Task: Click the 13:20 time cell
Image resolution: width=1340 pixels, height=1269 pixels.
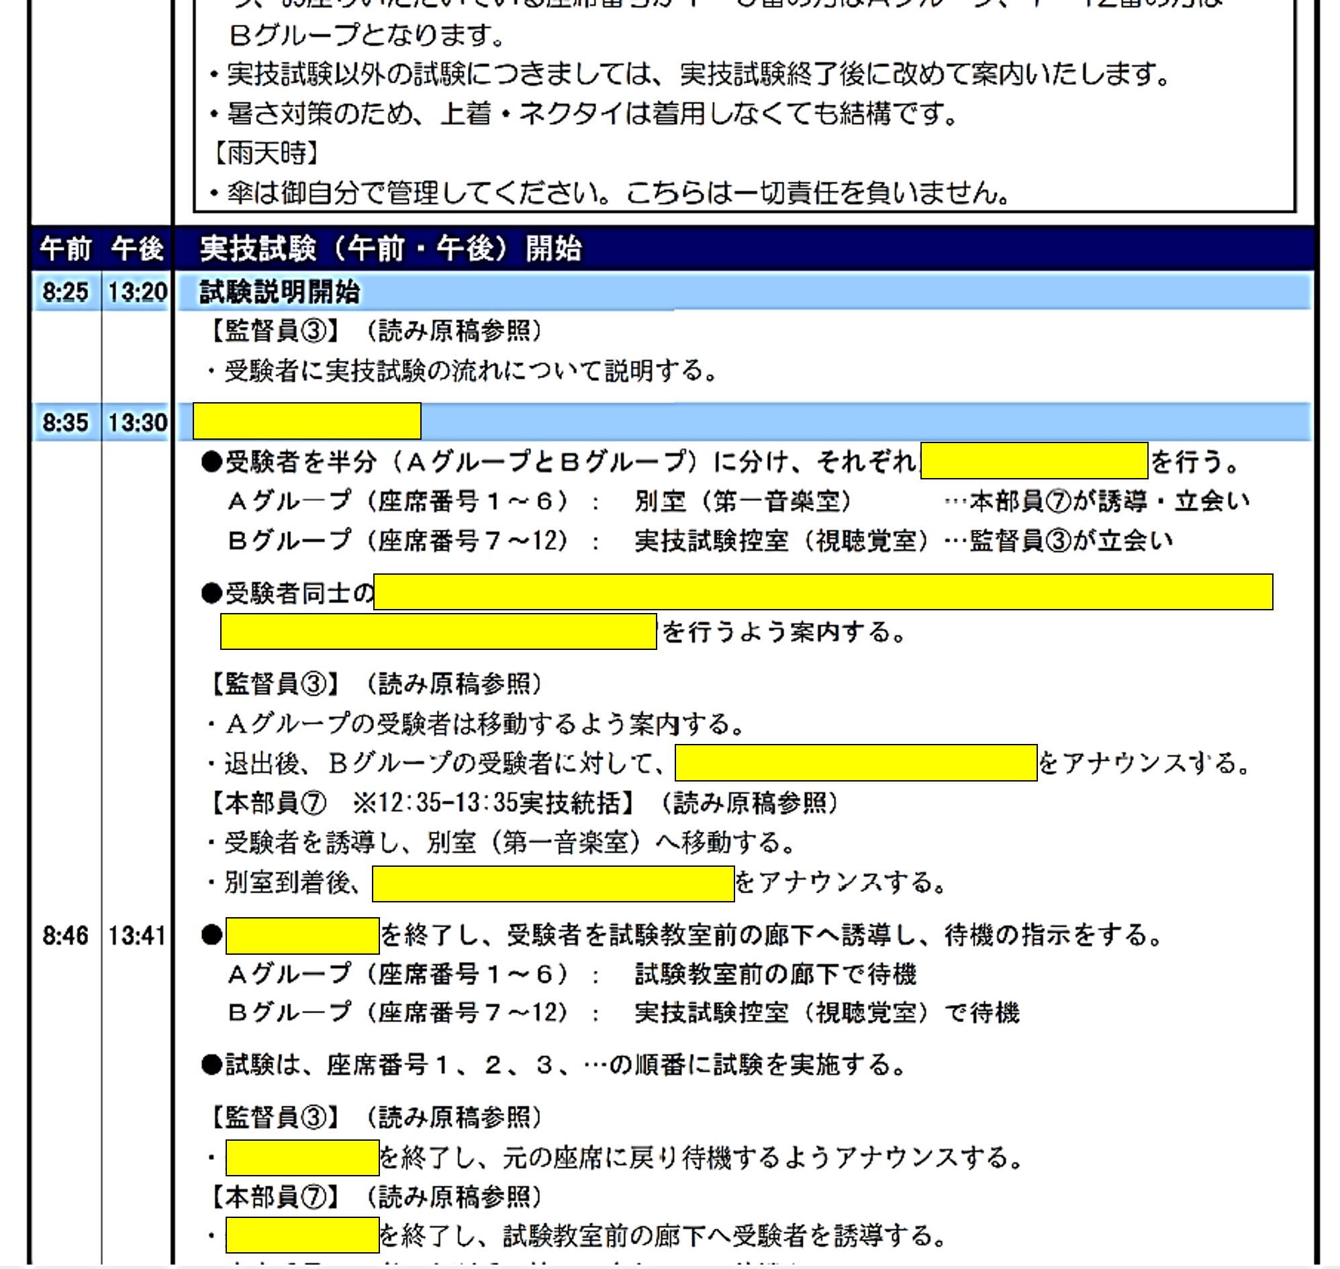Action: (x=138, y=291)
